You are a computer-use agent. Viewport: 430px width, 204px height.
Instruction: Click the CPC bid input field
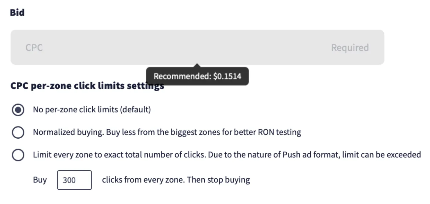(183, 47)
